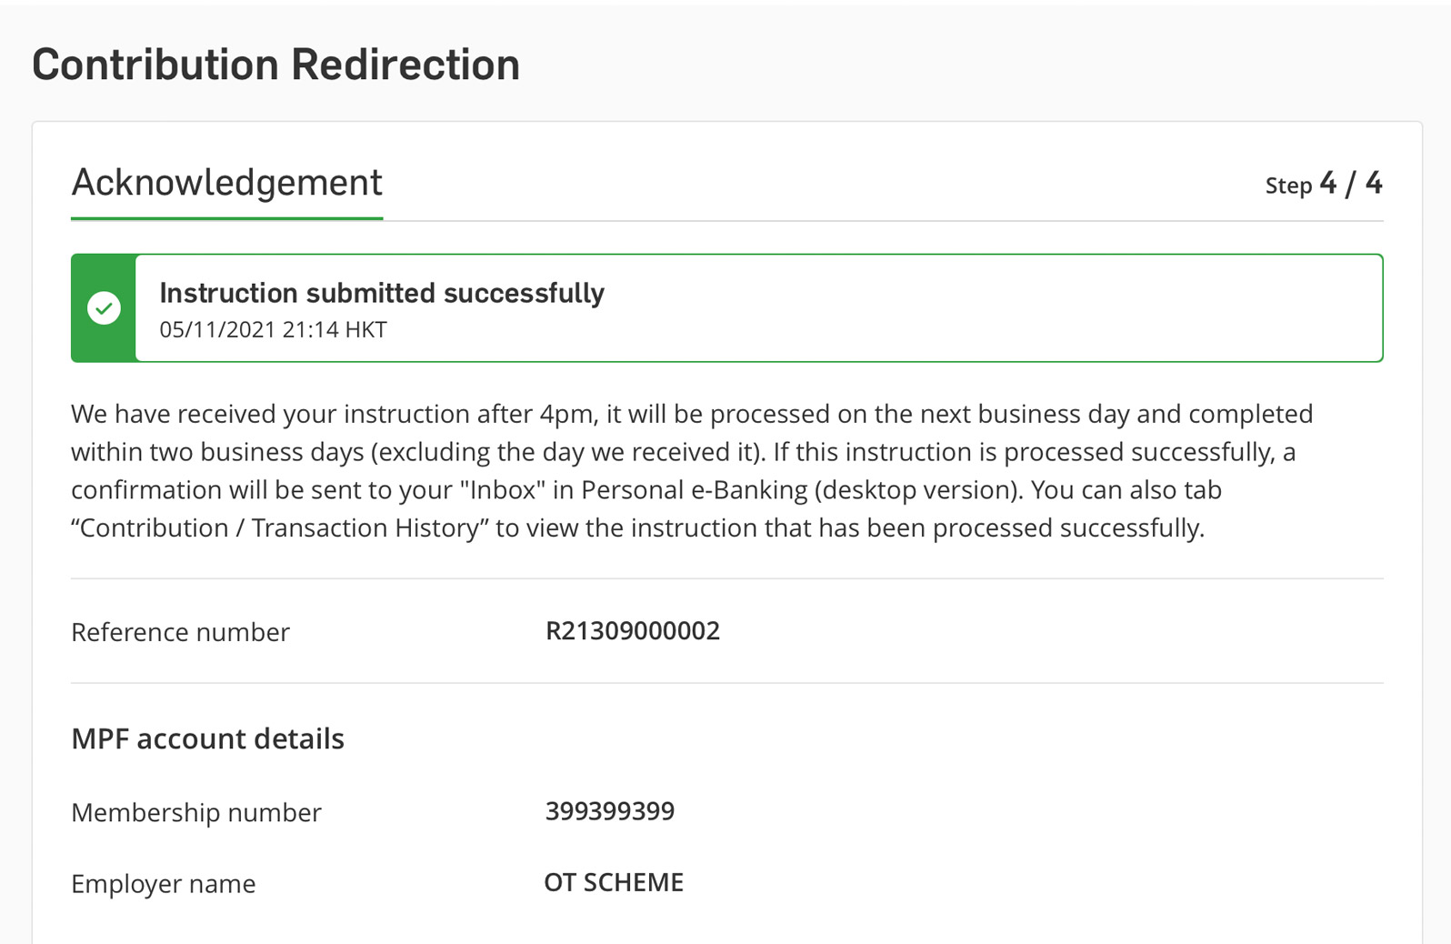The image size is (1451, 944).
Task: Click the Step 4 / 4 indicator
Action: pyautogui.click(x=1324, y=184)
